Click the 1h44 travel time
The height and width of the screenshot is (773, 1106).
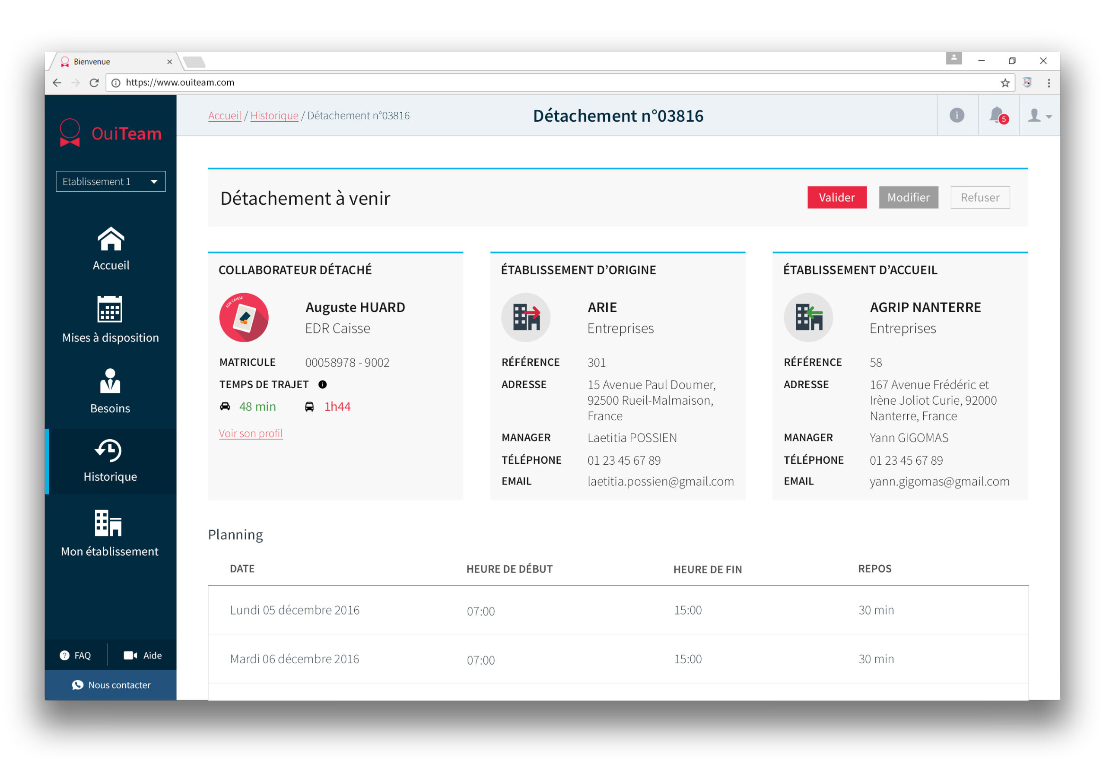(x=337, y=406)
